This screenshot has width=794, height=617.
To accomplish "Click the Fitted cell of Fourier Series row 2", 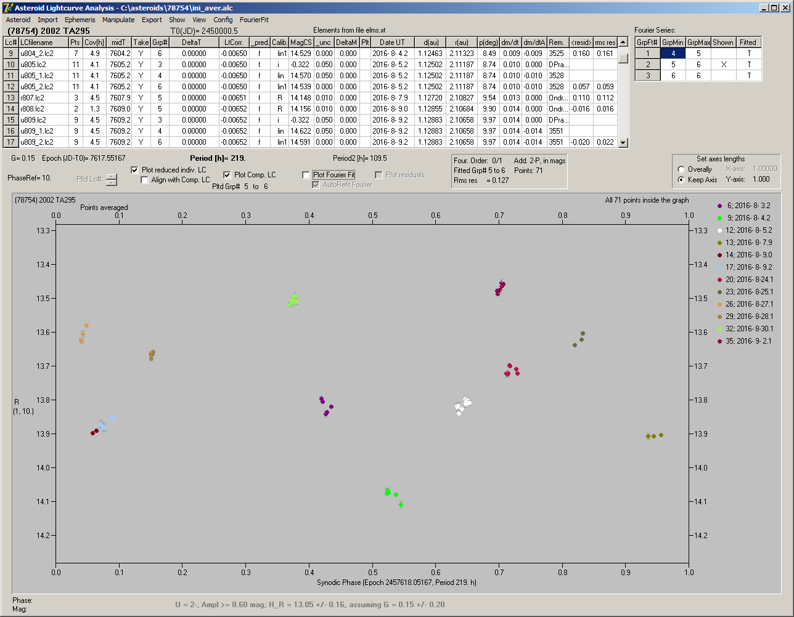I will [x=748, y=65].
